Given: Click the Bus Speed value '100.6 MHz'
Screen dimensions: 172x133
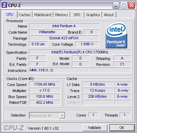Looking at the screenshot, I should click(x=45, y=96).
